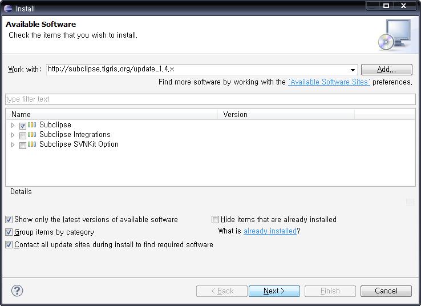Screen dimensions: 421x306
Task: Open the Available Software Sites link
Action: (329, 82)
